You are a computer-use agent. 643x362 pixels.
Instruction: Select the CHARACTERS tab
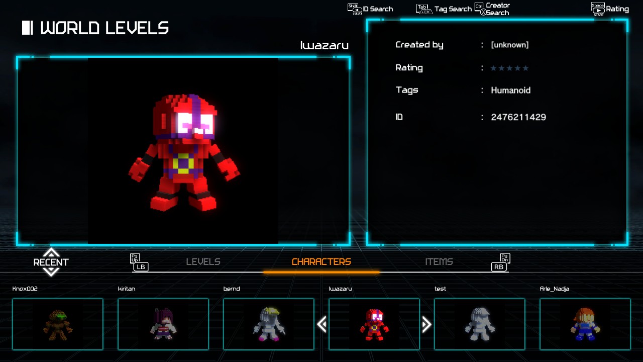(x=321, y=262)
